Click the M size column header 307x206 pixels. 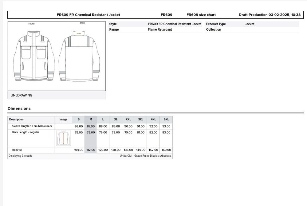pyautogui.click(x=91, y=119)
